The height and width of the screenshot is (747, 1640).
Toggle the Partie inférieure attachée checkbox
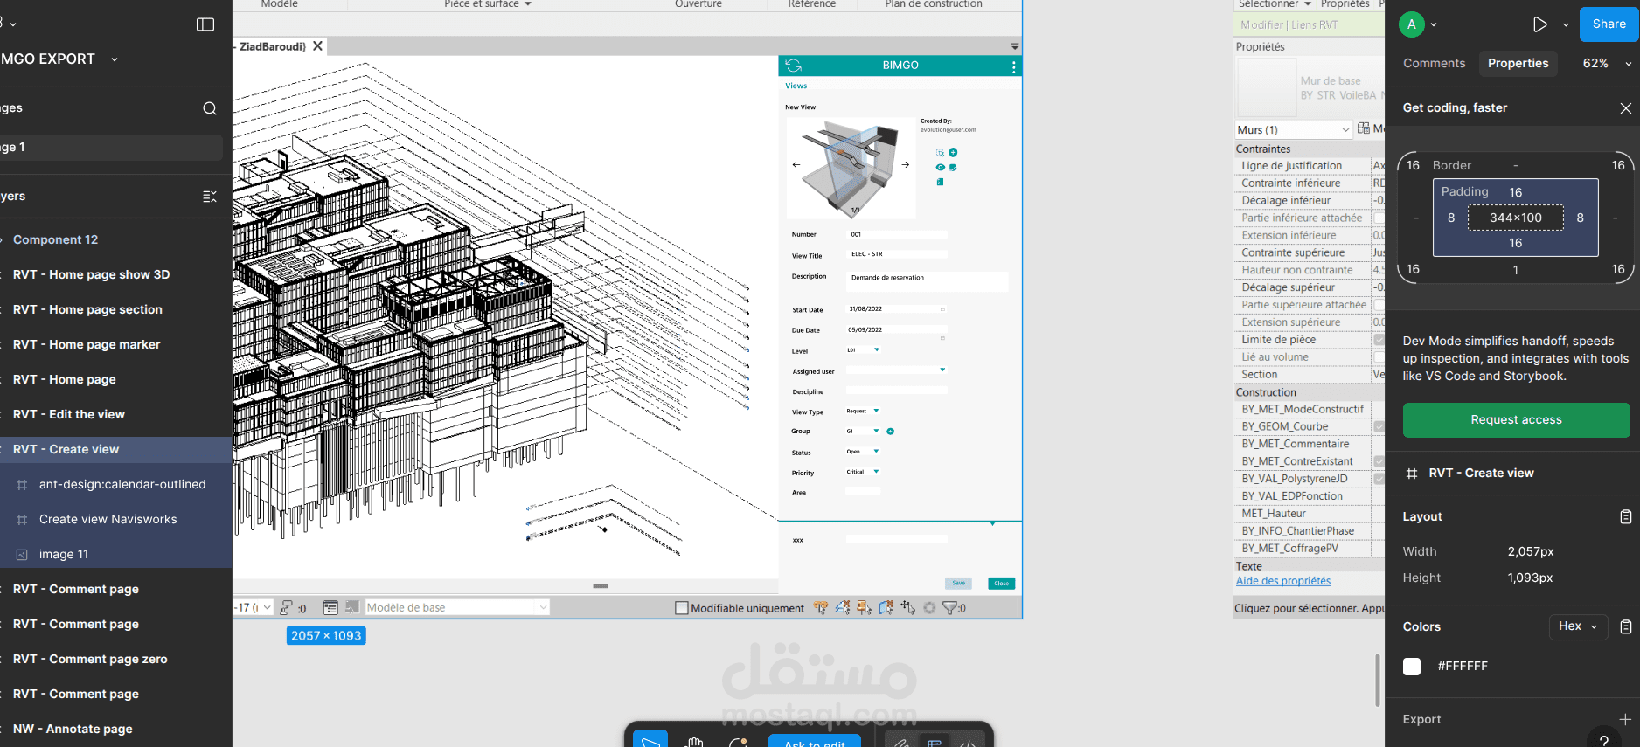click(1379, 218)
